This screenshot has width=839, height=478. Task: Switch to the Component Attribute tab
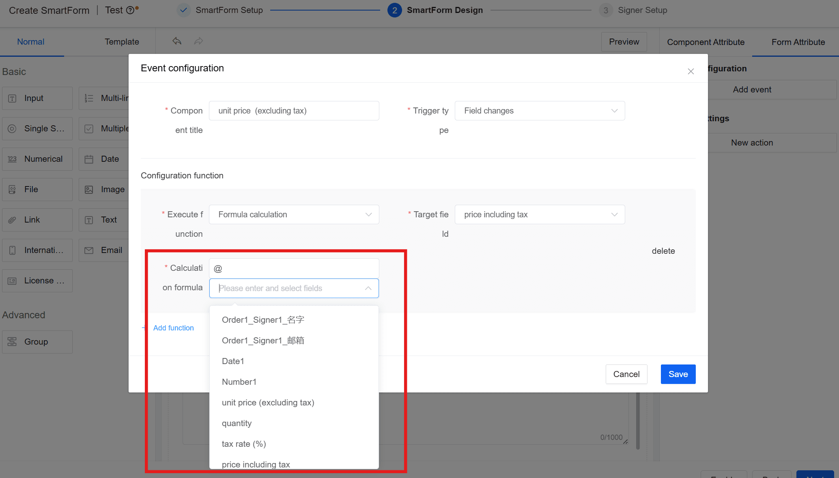click(x=706, y=42)
